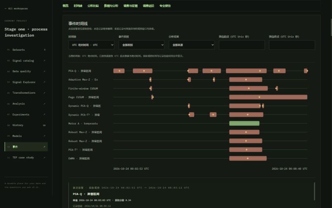Select second PCA-Q anomaly bar
Image resolution: width=332 pixels, height=208 pixels.
[x=143, y=71]
